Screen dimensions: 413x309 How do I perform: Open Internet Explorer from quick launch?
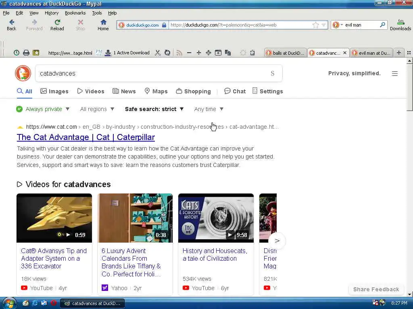click(x=35, y=303)
